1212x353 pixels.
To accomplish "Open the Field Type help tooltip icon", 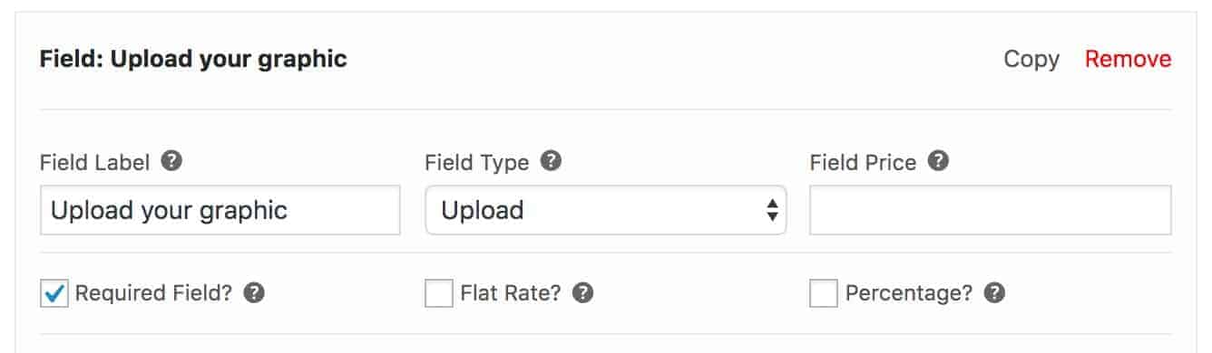I will click(x=551, y=162).
